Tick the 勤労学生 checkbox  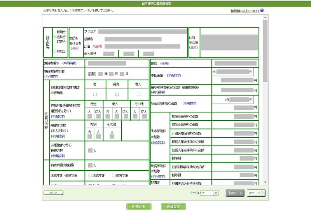point(114,175)
